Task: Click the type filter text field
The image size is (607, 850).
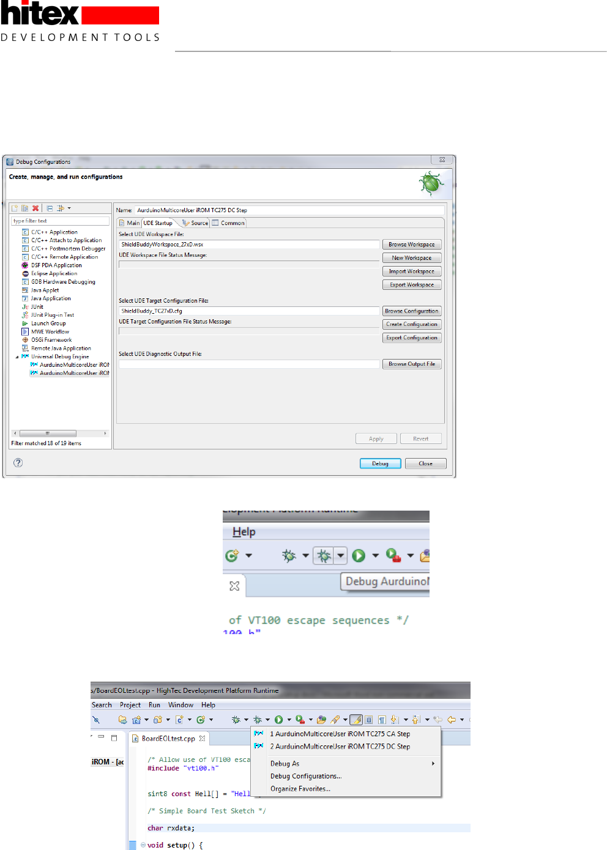Action: pyautogui.click(x=60, y=221)
